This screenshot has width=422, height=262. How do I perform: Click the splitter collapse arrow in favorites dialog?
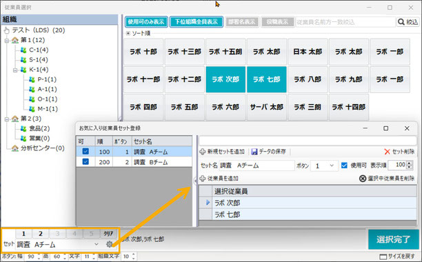click(195, 181)
